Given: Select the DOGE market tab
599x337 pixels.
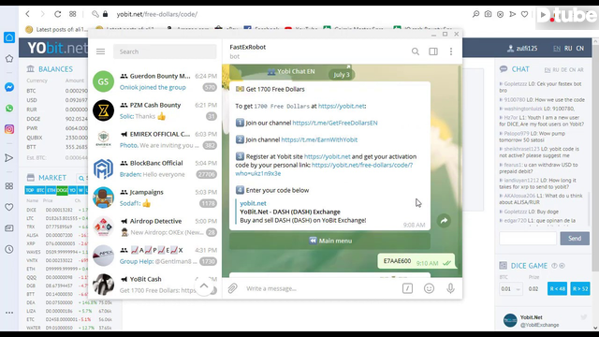Looking at the screenshot, I should (x=62, y=190).
